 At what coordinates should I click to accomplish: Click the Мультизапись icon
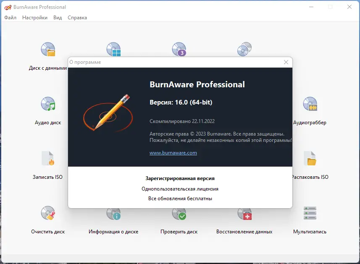click(310, 213)
